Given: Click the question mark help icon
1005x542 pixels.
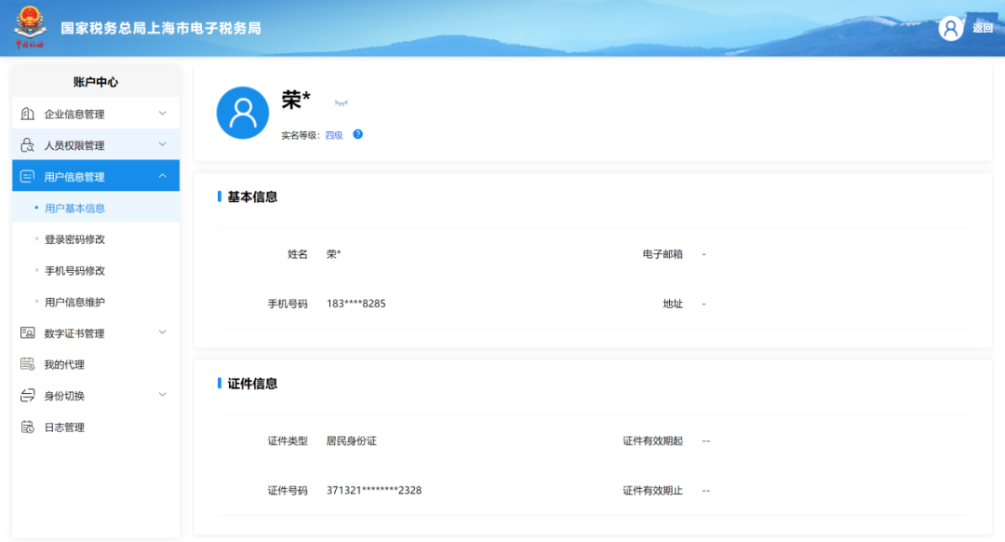Looking at the screenshot, I should click(357, 135).
